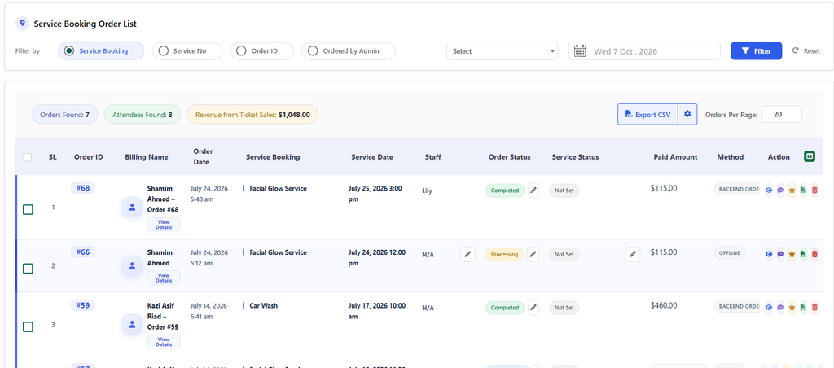Delete order #66 with the trash icon
The height and width of the screenshot is (368, 834).
814,254
